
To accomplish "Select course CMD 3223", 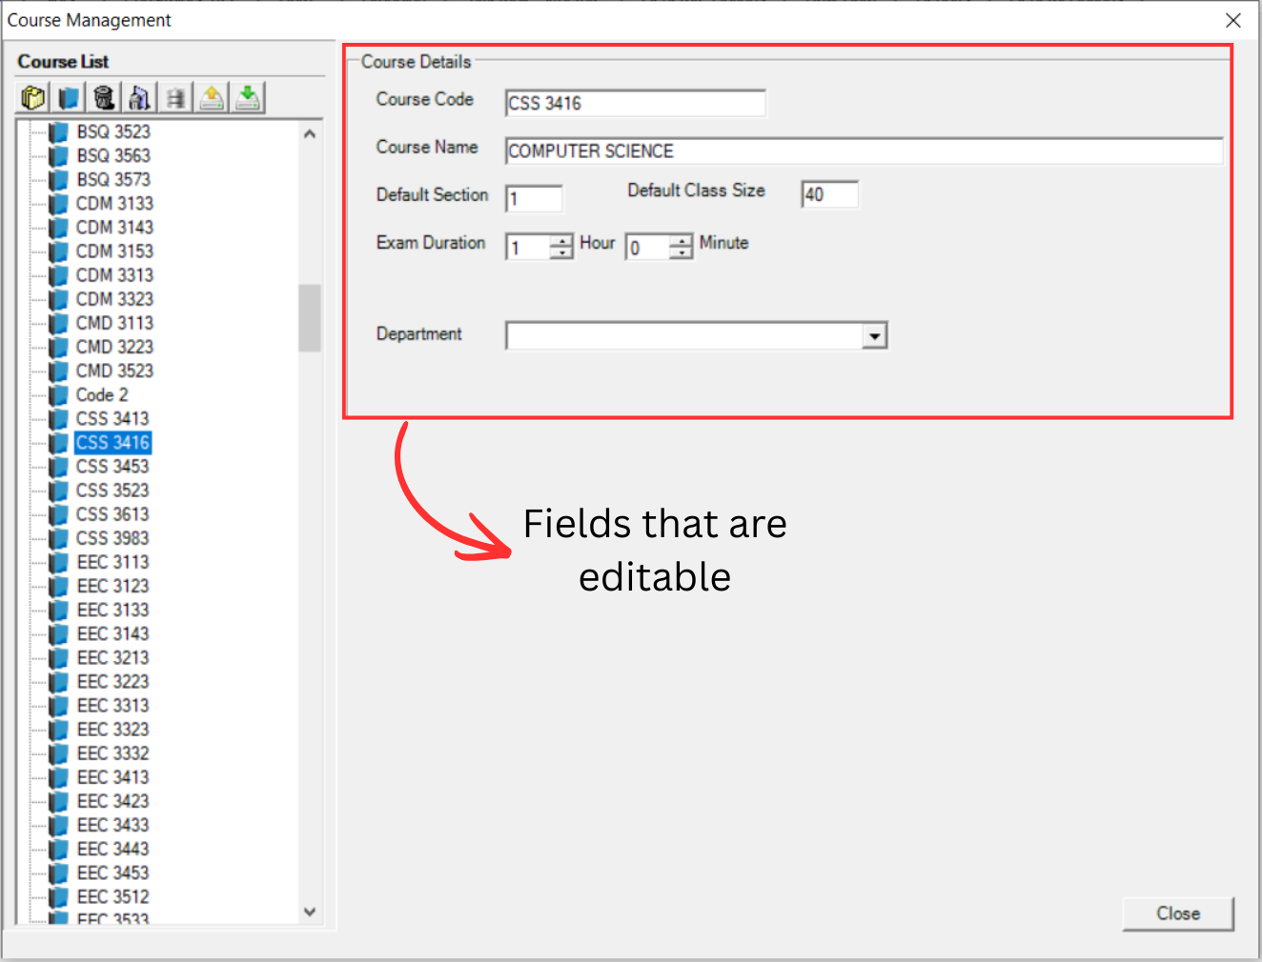I will 114,347.
